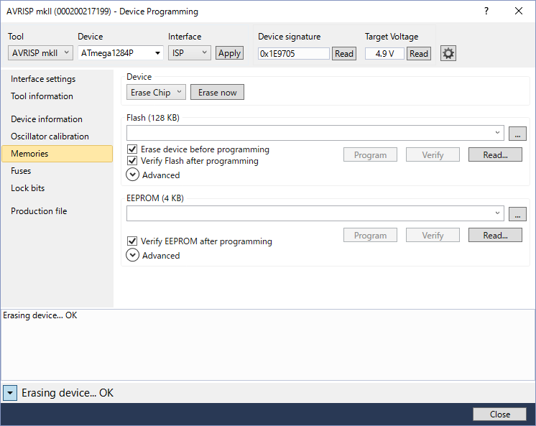Toggle the status panel arrow button

(10, 393)
